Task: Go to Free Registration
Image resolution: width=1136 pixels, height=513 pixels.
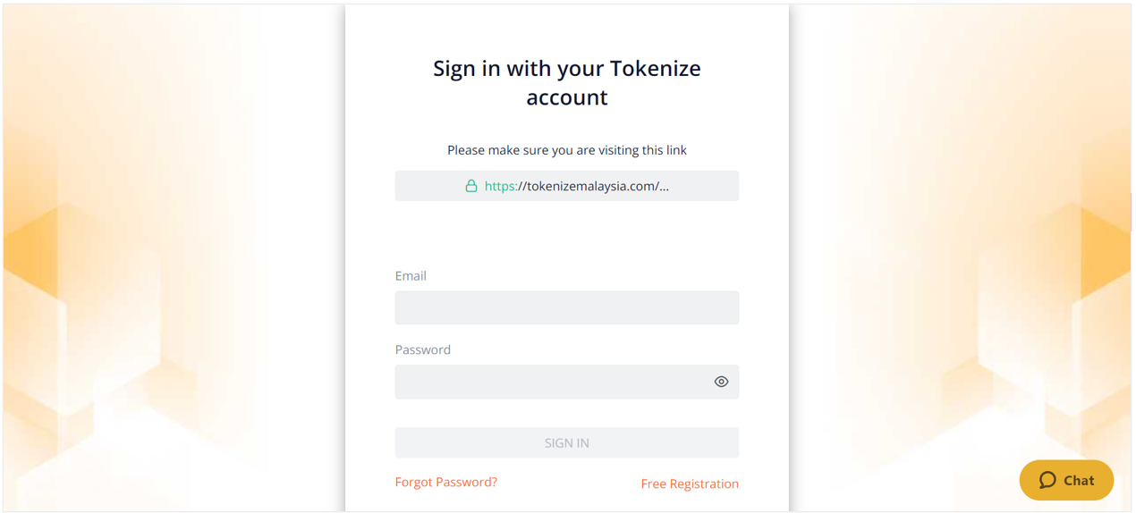Action: [x=690, y=484]
